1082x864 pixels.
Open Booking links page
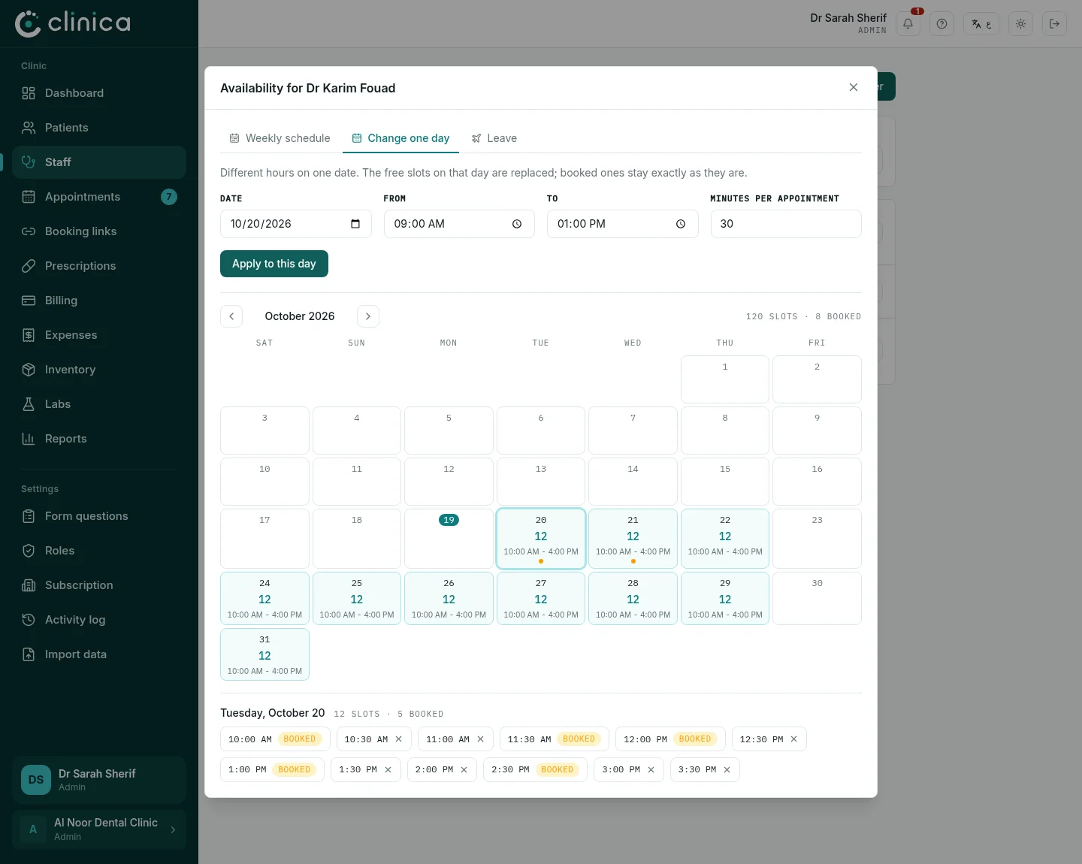click(x=99, y=231)
